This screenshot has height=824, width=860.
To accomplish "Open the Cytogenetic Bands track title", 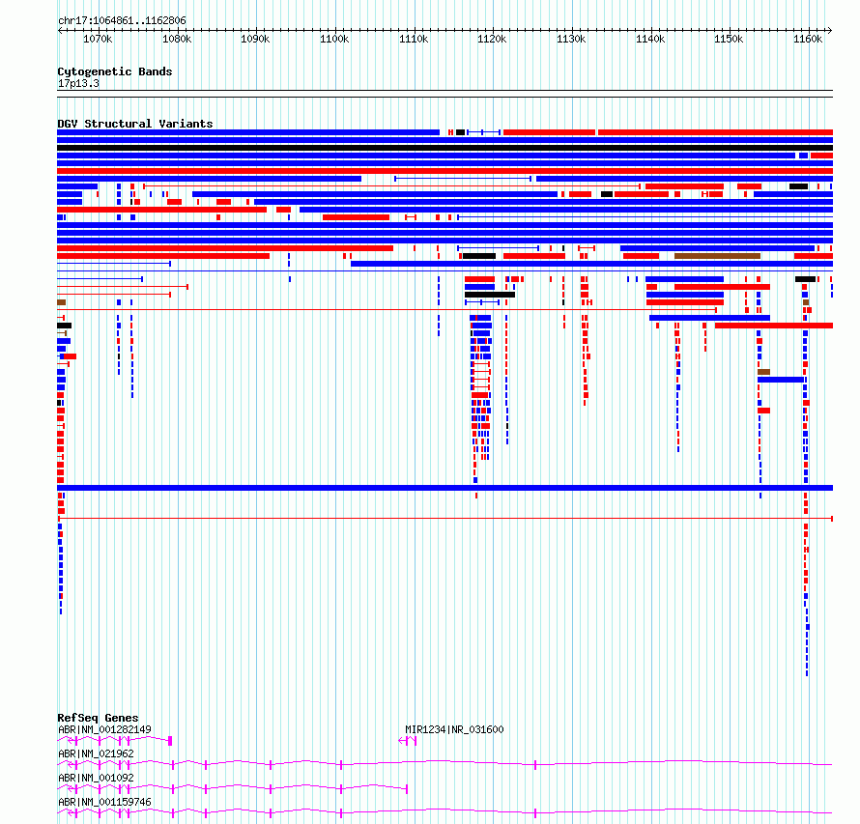I will coord(115,71).
